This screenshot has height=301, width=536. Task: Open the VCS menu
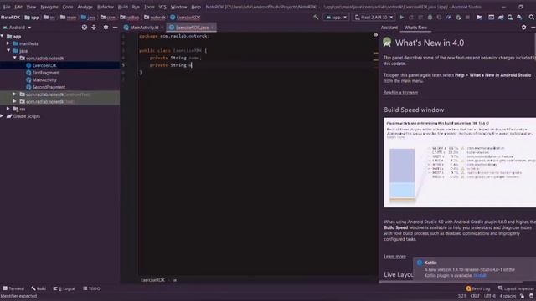click(162, 7)
